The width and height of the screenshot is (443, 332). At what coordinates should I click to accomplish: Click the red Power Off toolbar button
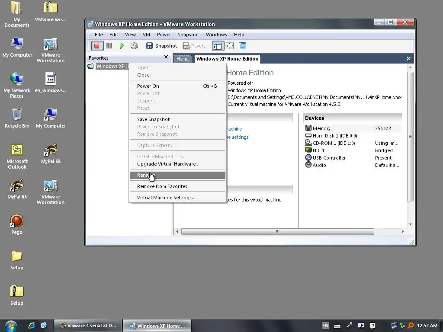(x=97, y=46)
